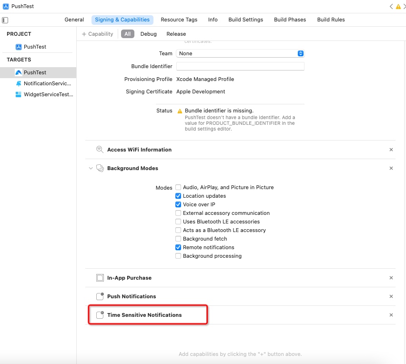Toggle the navigator sidebar panel icon
Viewport: 406px width, 364px height.
pyautogui.click(x=5, y=20)
